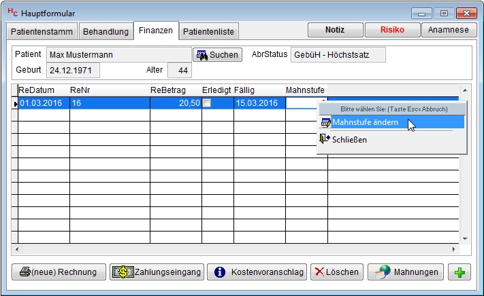Click the AbrStatus field GebüH - Höchstsatz

click(338, 54)
